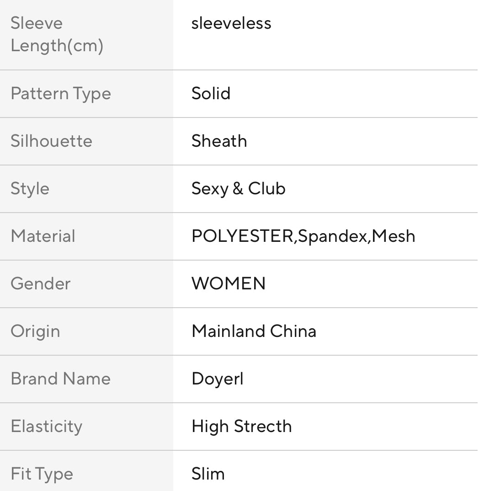Viewport: 479px width, 491px height.
Task: Click the "Style" attribute label
Action: pyautogui.click(x=30, y=189)
